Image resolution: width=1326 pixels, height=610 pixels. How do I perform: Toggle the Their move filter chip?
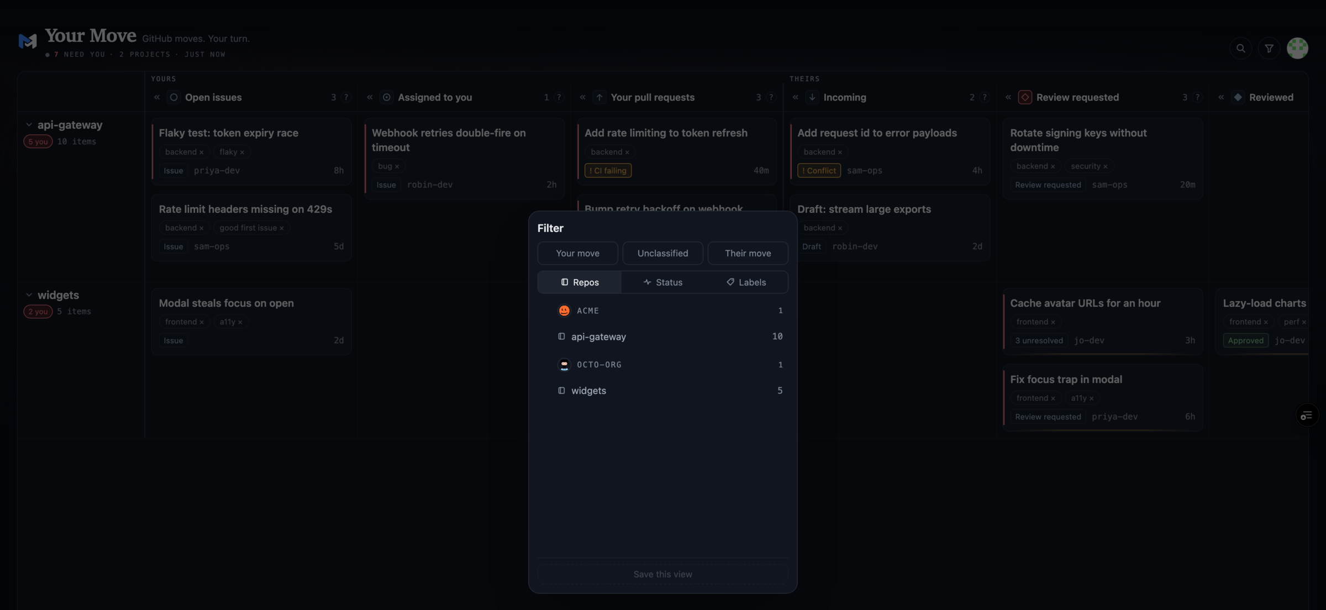[748, 253]
